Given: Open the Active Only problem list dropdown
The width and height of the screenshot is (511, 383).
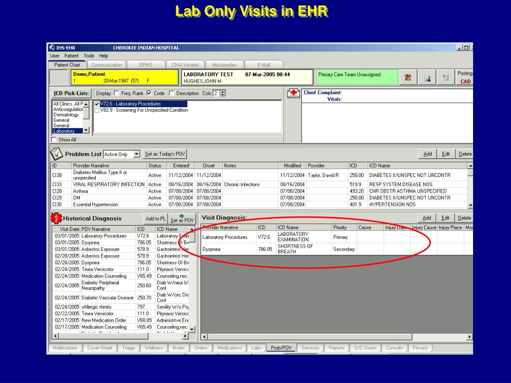Looking at the screenshot, I should tap(137, 154).
